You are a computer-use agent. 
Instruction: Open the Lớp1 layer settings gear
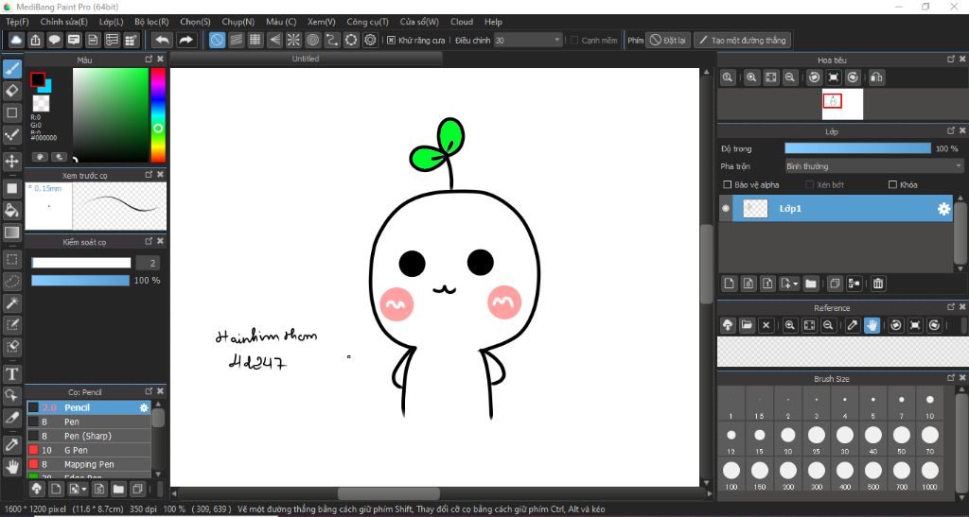click(x=943, y=209)
